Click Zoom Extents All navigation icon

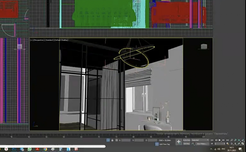(243, 140)
